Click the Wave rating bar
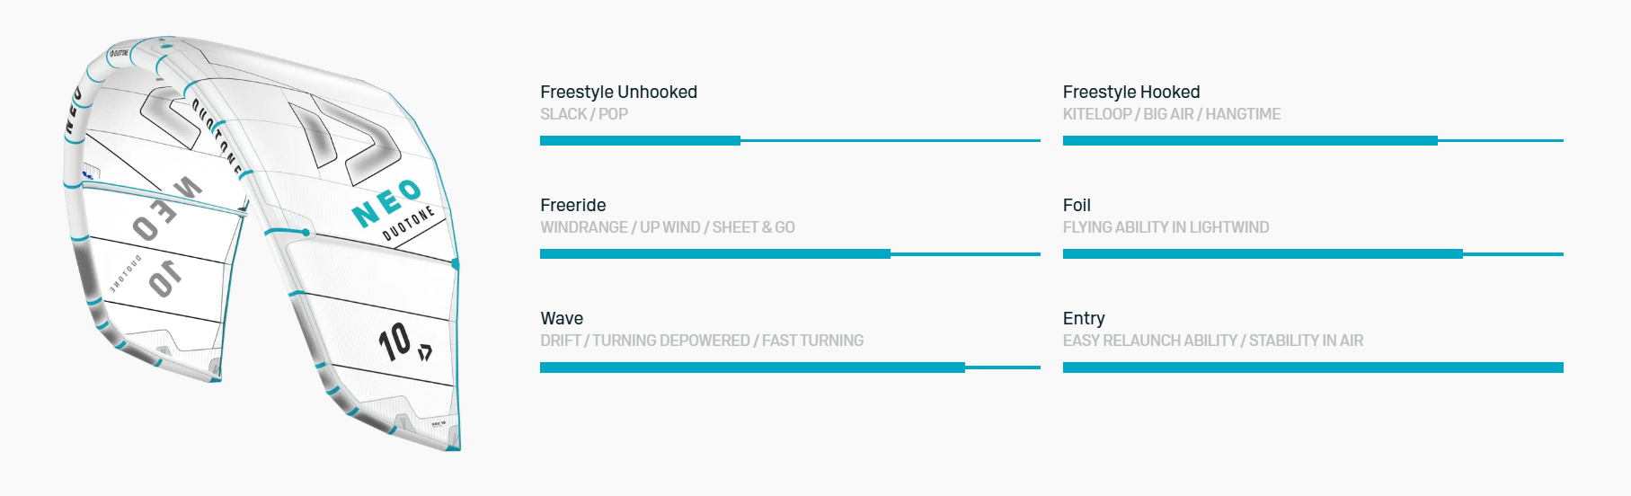Image resolution: width=1631 pixels, height=496 pixels. [790, 368]
